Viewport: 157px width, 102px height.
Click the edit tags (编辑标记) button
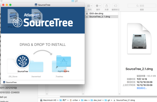coord(115,6)
